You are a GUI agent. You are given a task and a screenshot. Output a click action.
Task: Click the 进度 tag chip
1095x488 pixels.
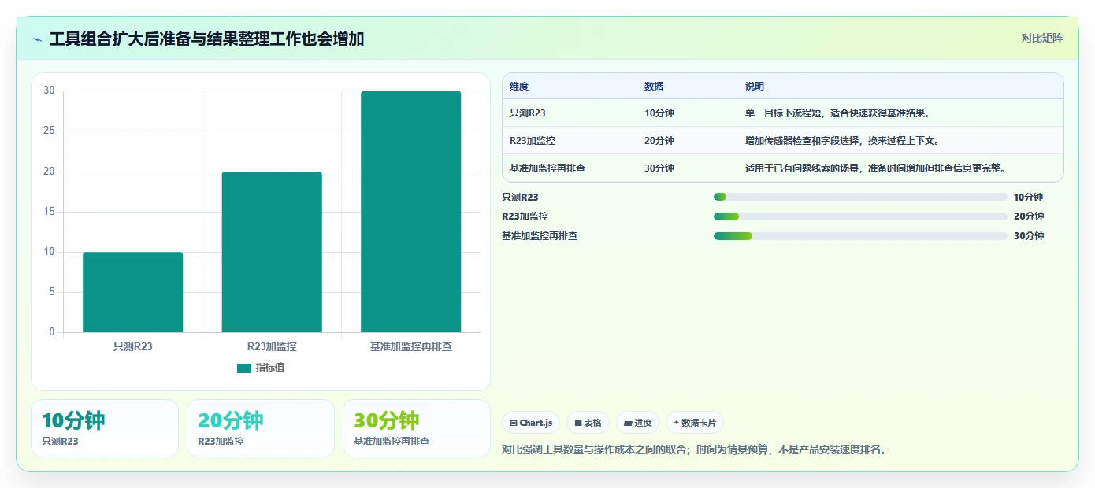(637, 423)
